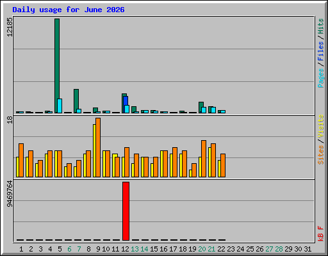Screen dimensions: 328x256
Task: Click day label 12 on x-axis
Action: coord(125,249)
